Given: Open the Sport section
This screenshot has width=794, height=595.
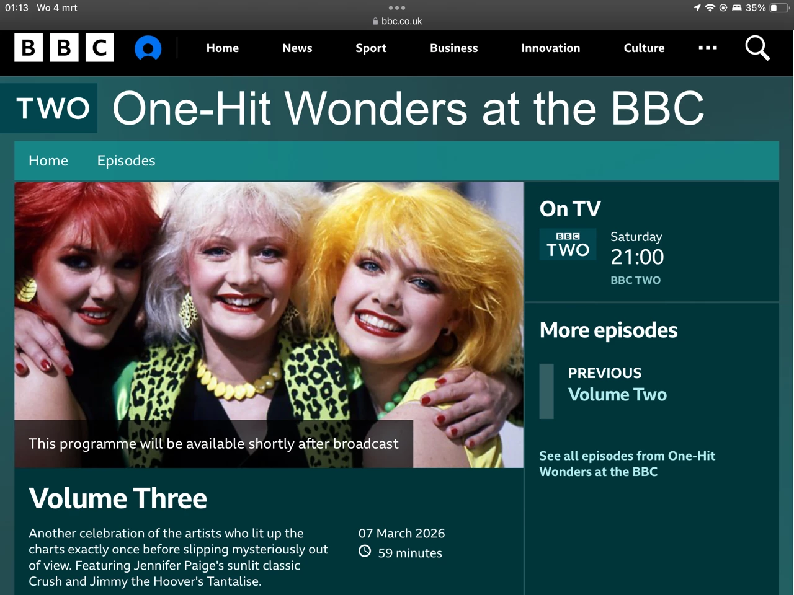Looking at the screenshot, I should [371, 48].
